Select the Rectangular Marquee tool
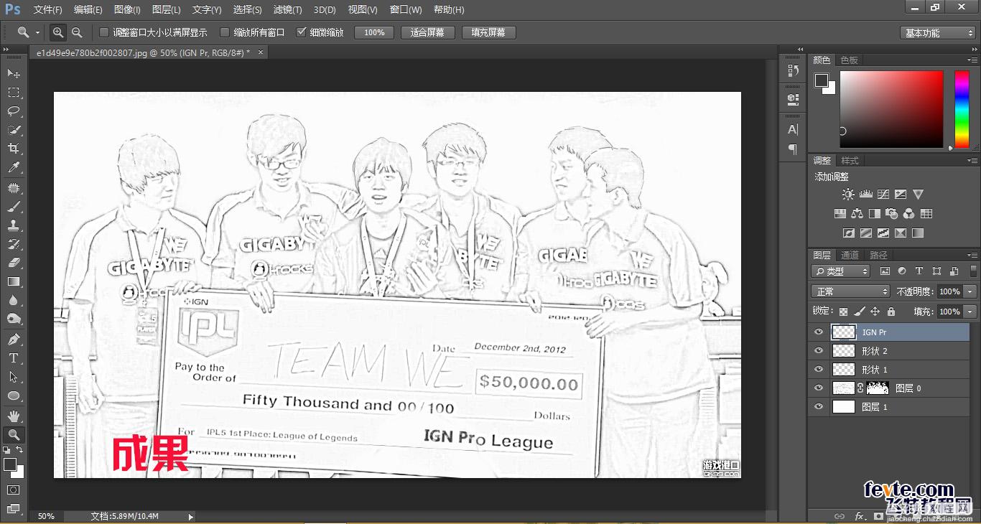The height and width of the screenshot is (524, 981). tap(13, 93)
